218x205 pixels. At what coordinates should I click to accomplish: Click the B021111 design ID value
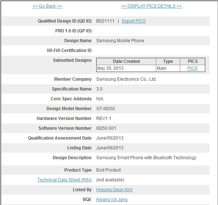105,21
